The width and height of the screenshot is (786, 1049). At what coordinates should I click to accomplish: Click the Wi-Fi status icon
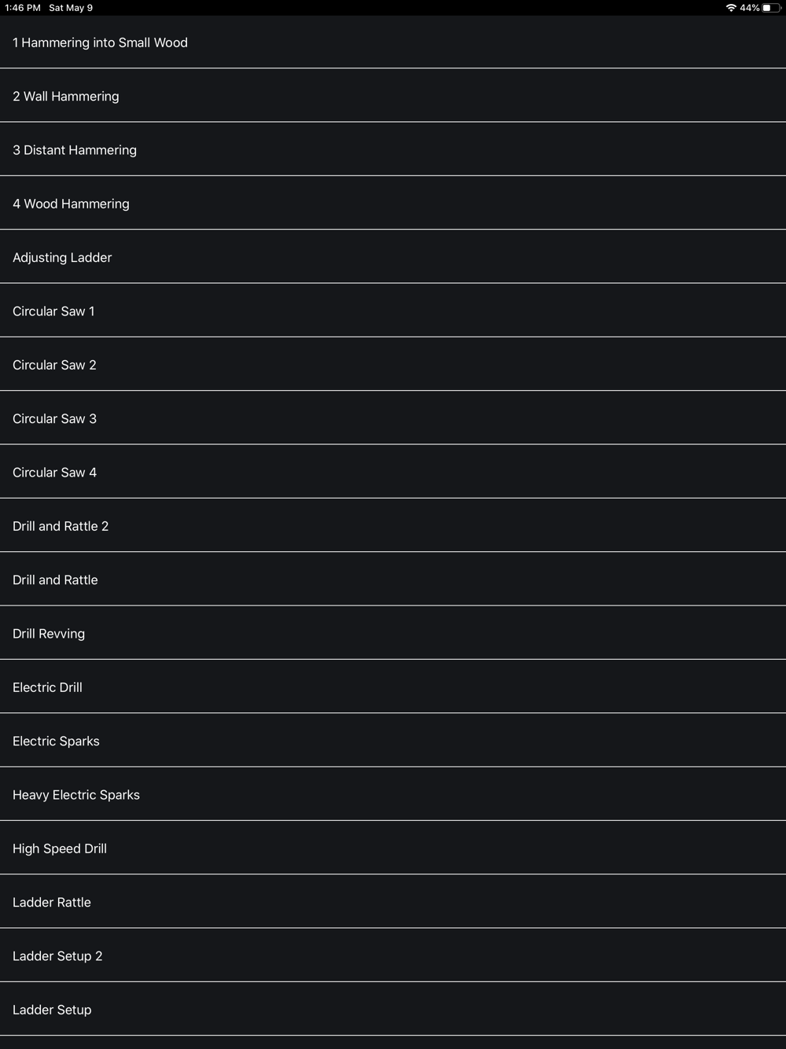731,8
